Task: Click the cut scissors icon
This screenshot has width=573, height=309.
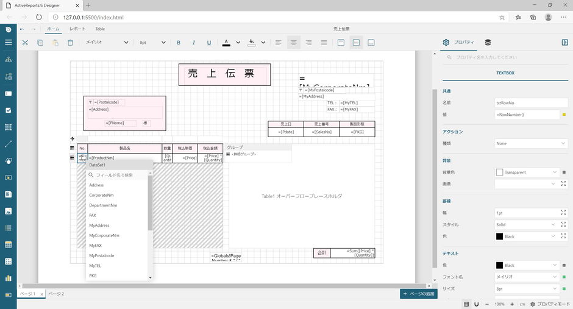Action: point(25,43)
